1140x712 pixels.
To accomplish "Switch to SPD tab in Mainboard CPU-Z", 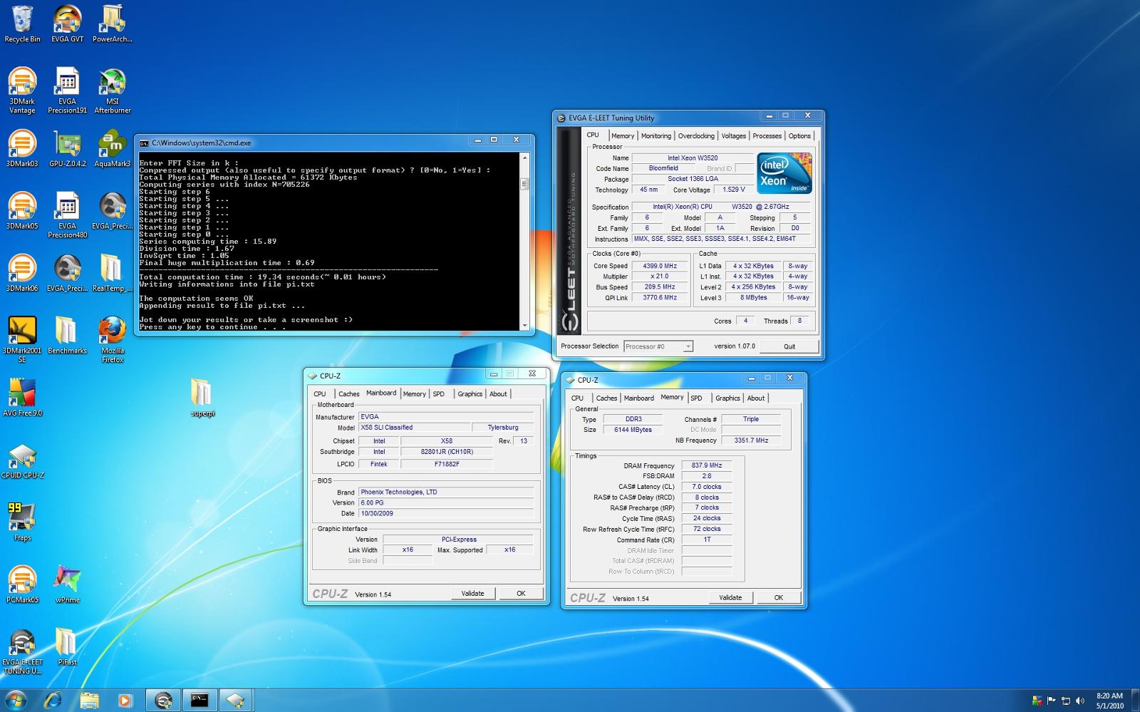I will tap(439, 393).
